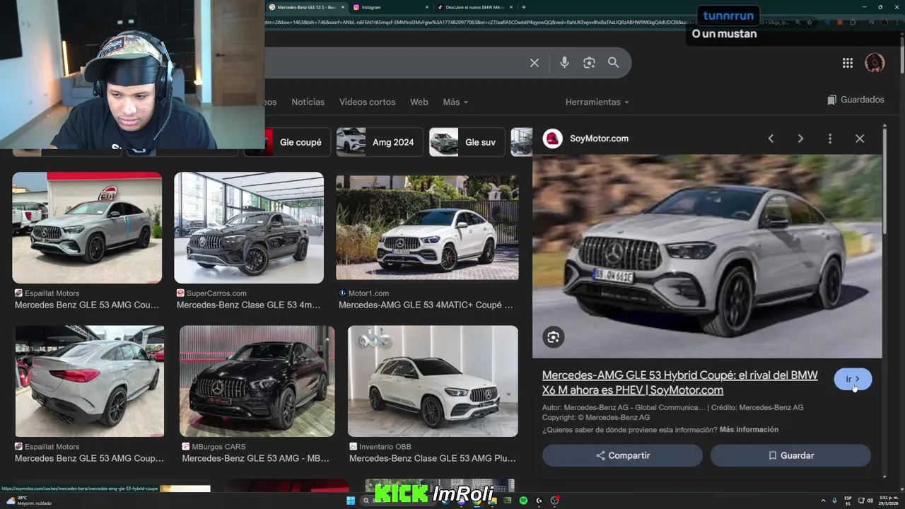Close the Mercedes-Benz GLE 53 tab
The height and width of the screenshot is (509, 905).
343,7
